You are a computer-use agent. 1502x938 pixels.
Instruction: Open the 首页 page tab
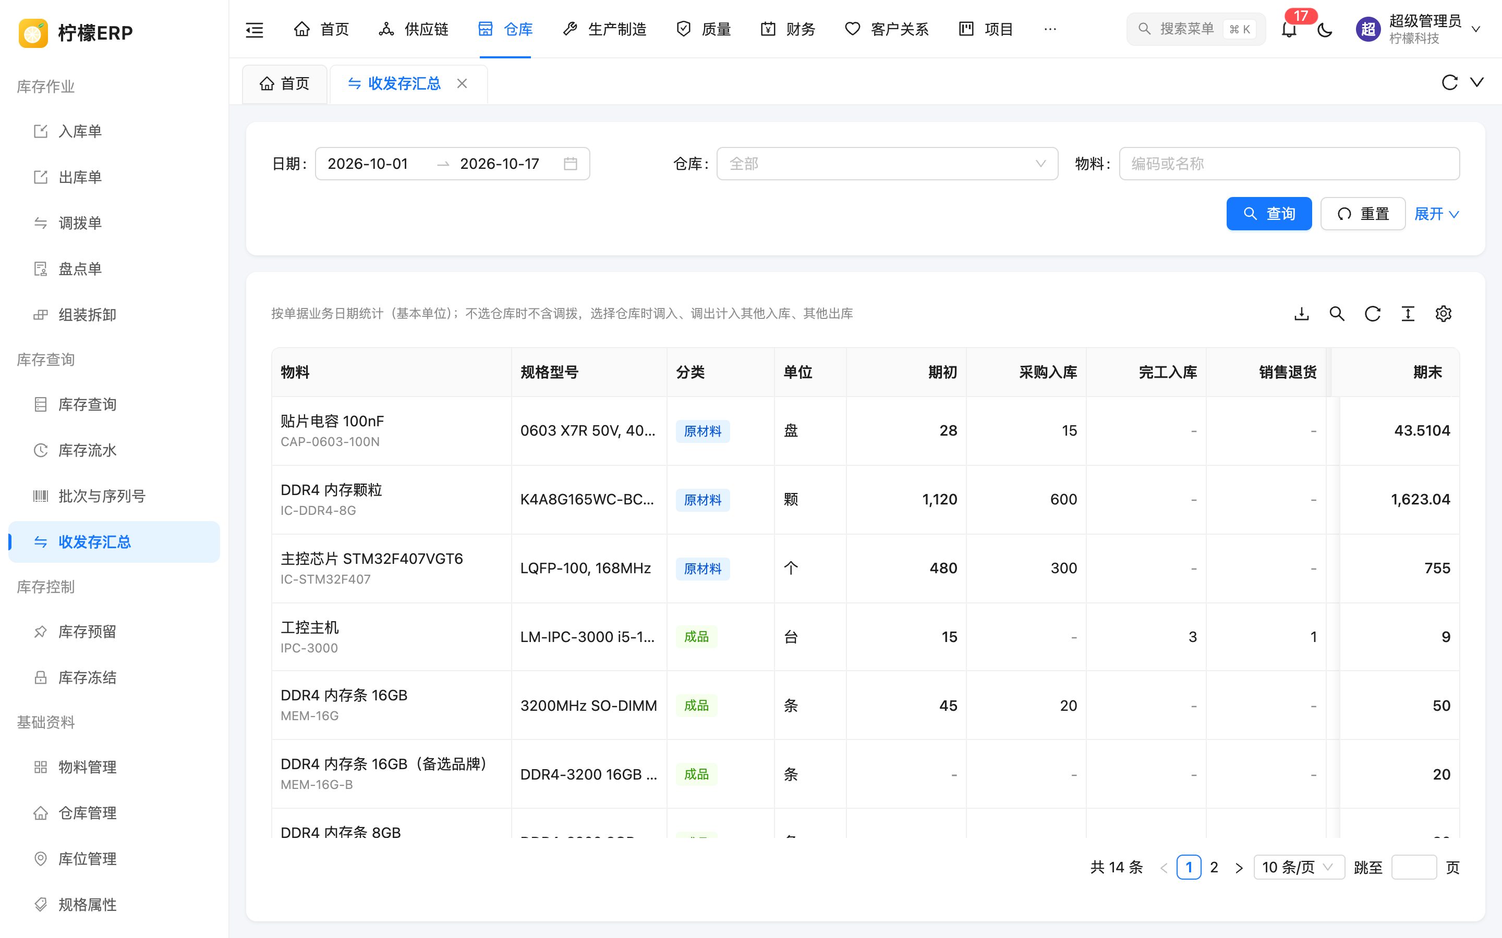(285, 84)
